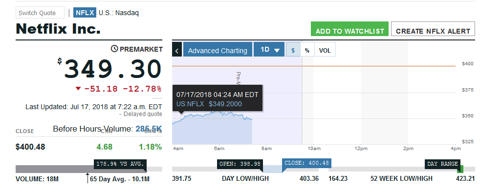
Task: Click the Switch Quote input field
Action: 40,13
